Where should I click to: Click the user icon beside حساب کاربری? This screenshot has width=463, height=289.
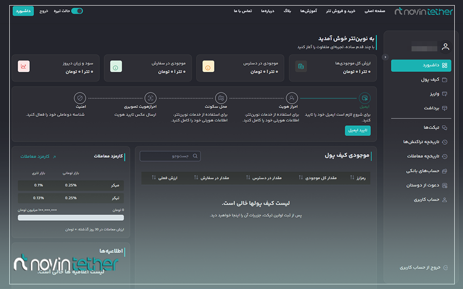click(x=444, y=200)
